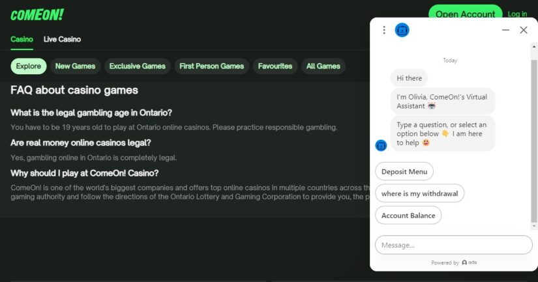538x282 pixels.
Task: Click the I'm Olivia Virtual Assistant message
Action: (x=443, y=102)
